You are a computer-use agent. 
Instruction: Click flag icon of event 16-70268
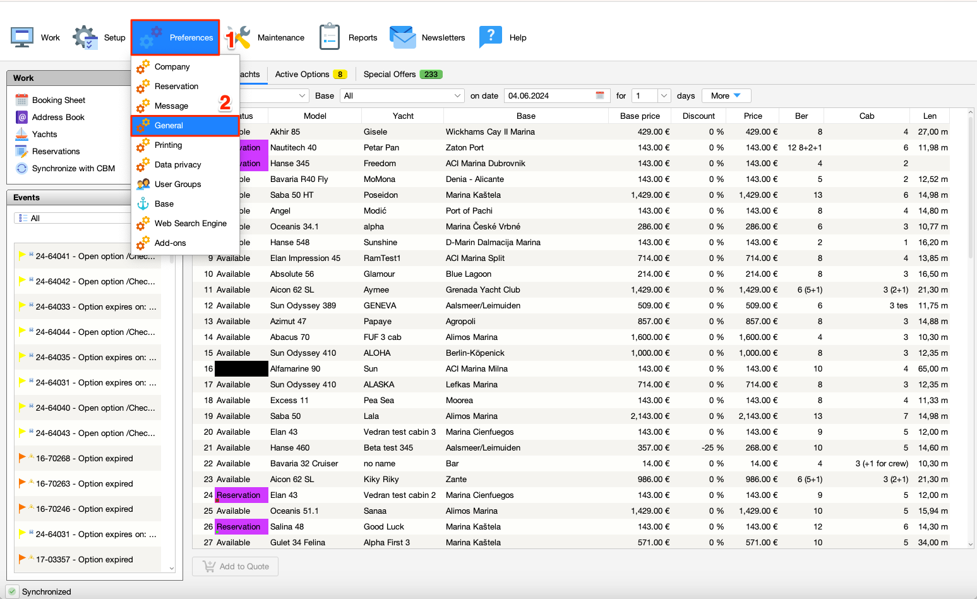pyautogui.click(x=23, y=457)
